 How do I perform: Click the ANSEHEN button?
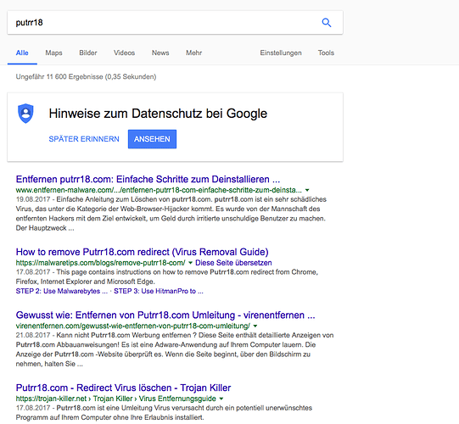(152, 139)
